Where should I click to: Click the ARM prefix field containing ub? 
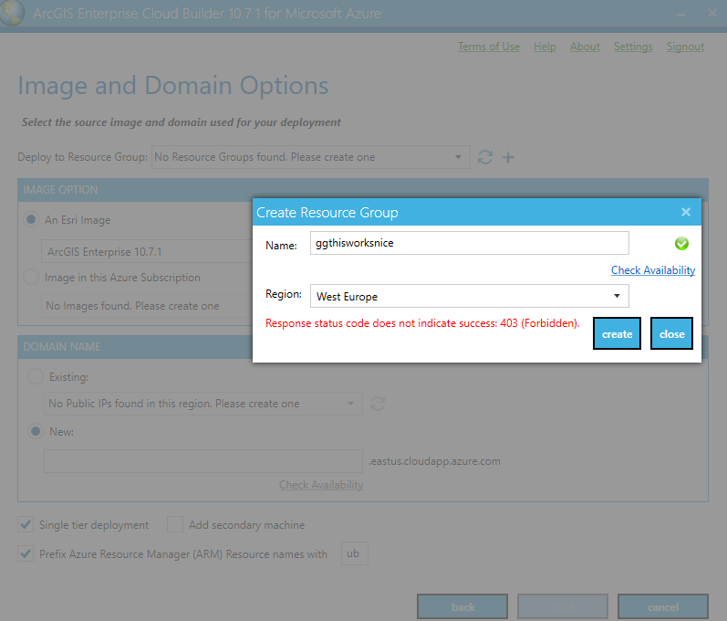pyautogui.click(x=355, y=553)
